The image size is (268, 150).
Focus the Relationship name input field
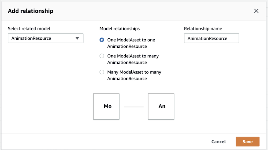[x=211, y=38]
